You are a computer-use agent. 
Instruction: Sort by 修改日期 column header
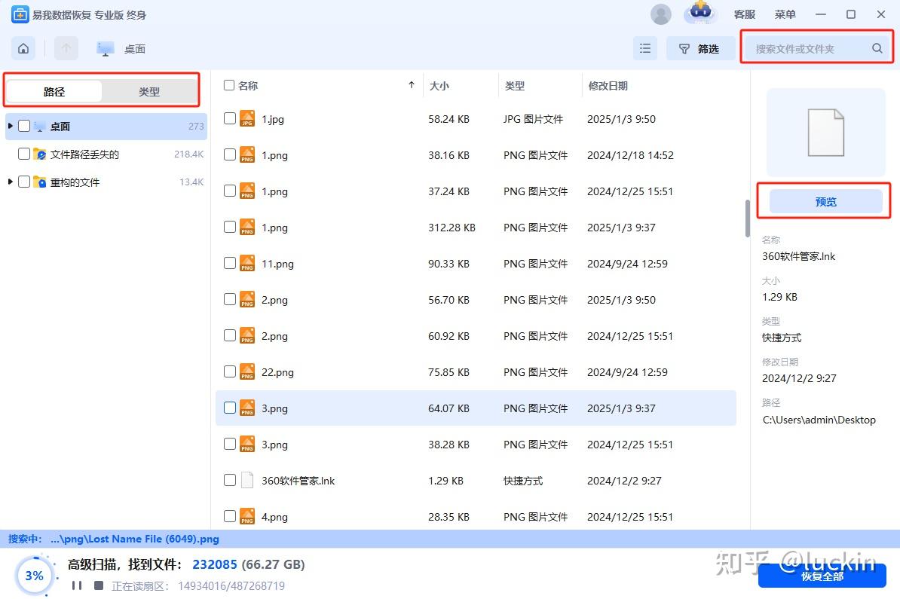click(608, 85)
